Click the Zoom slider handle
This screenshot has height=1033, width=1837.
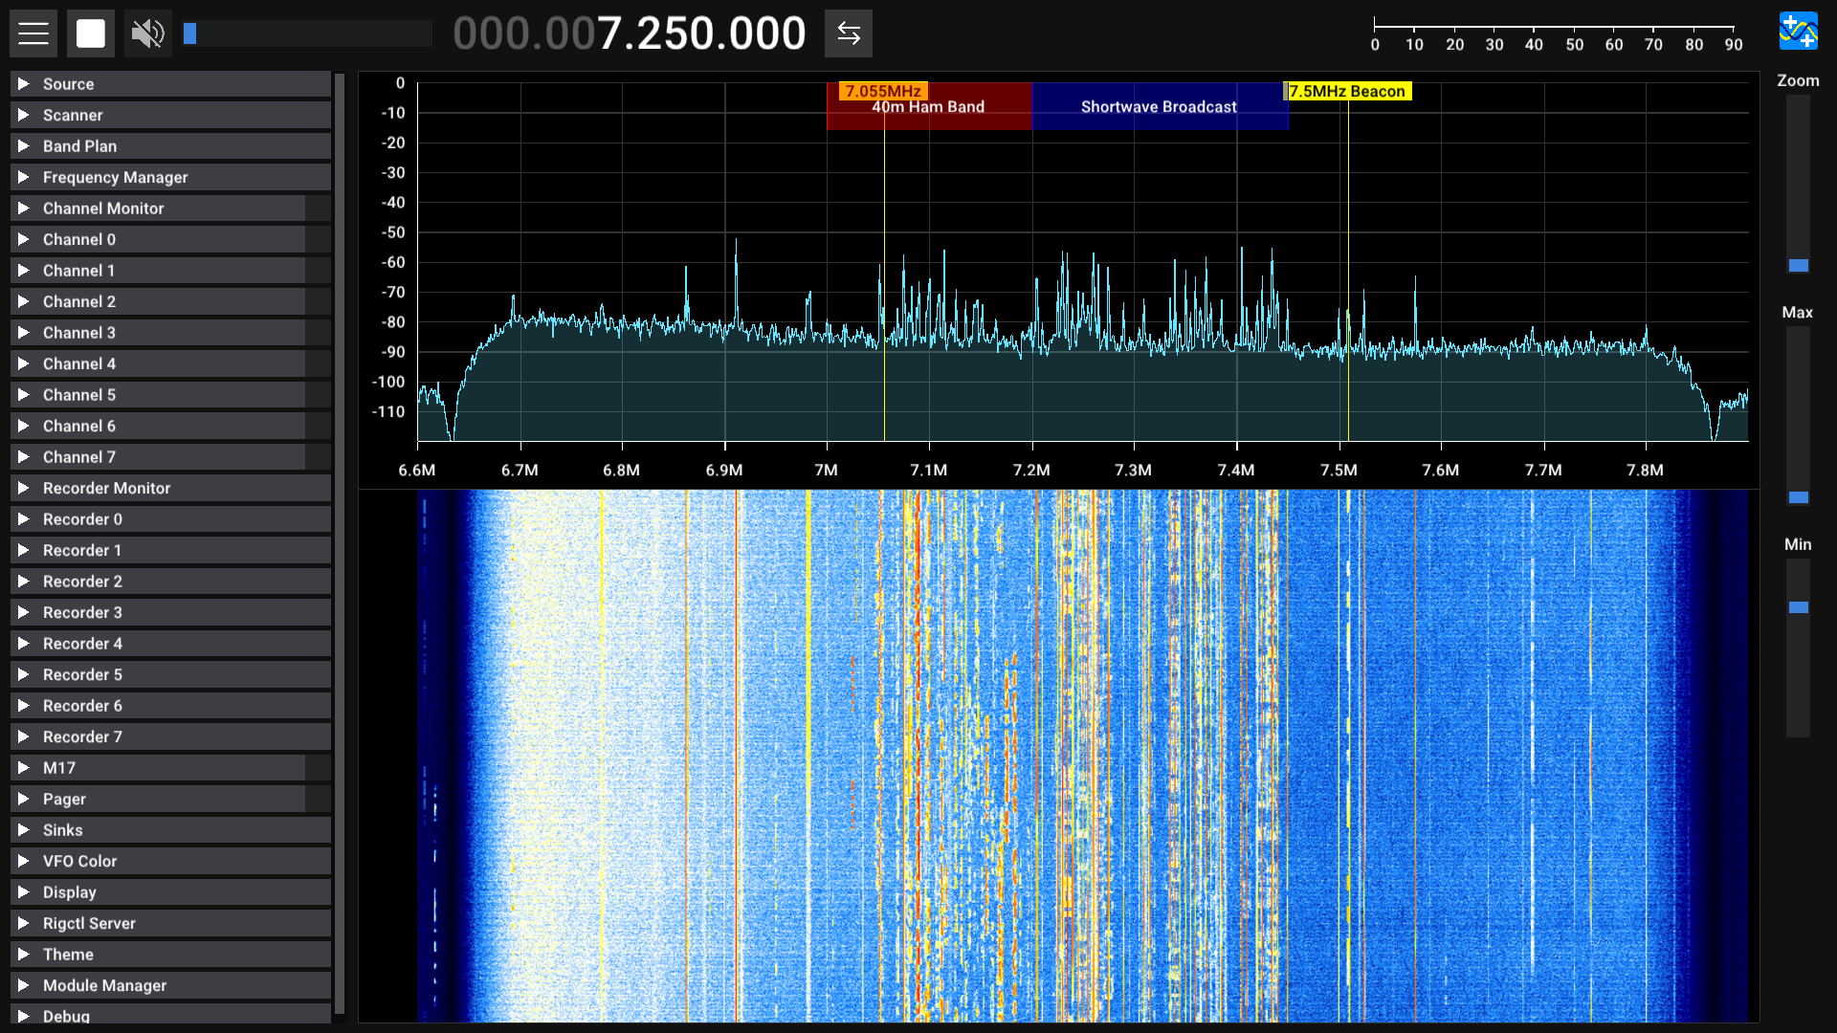point(1798,266)
